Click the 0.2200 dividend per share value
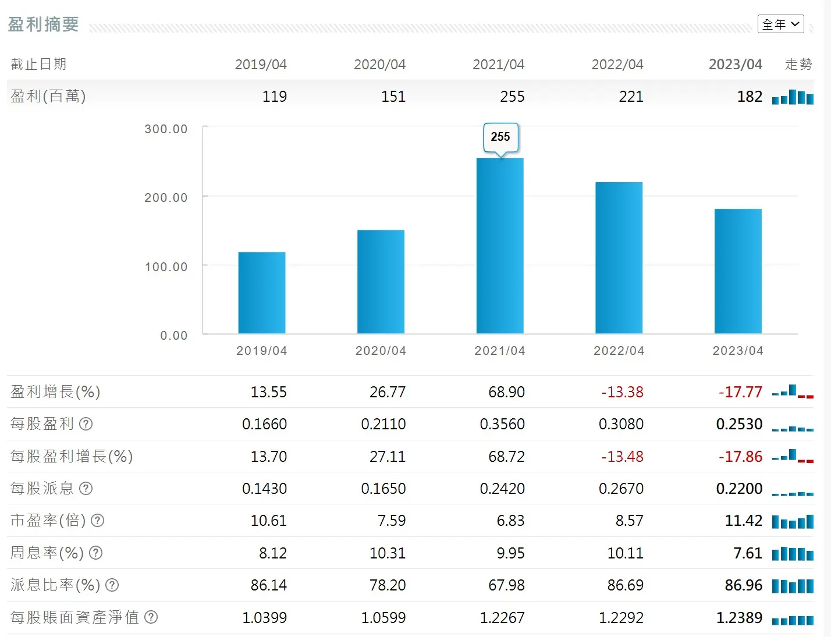The width and height of the screenshot is (831, 637). (x=739, y=489)
